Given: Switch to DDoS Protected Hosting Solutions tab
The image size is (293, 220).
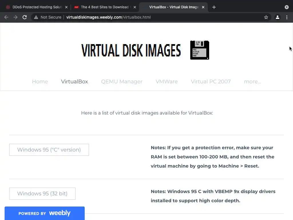Looking at the screenshot, I should coord(36,7).
